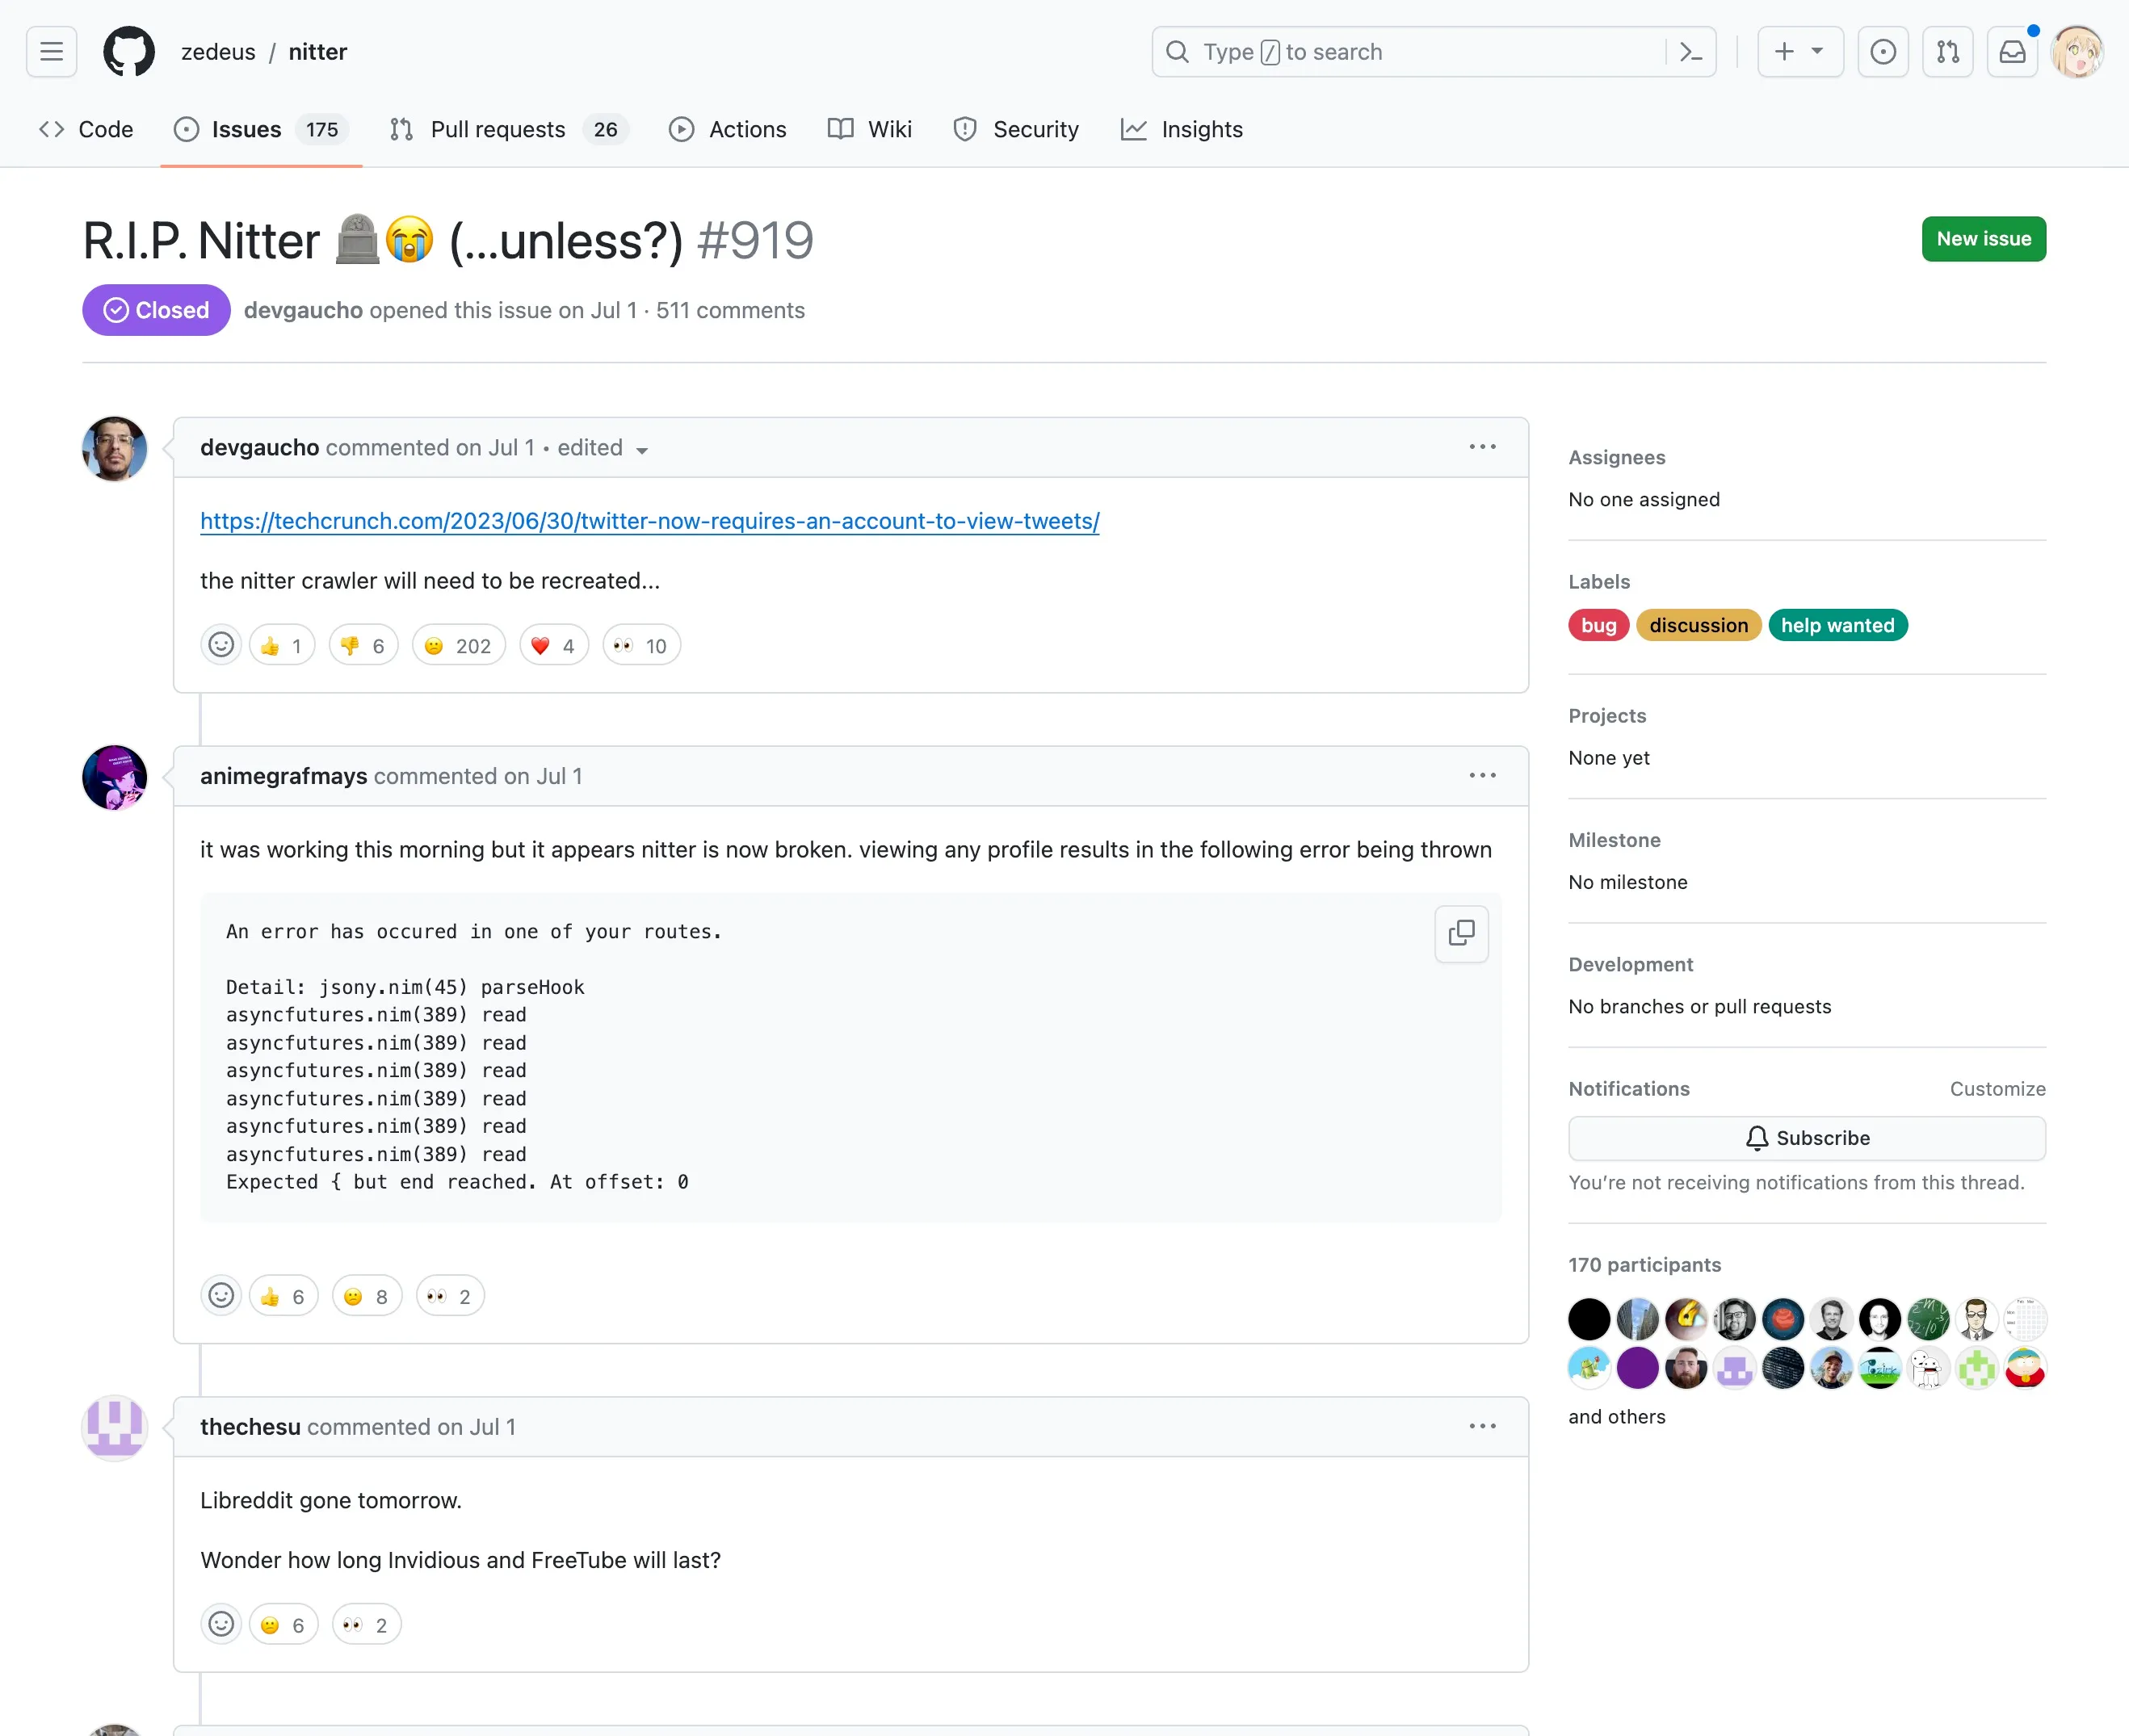Screen dimensions: 2129x1736
Task: Click the red bug label
Action: 1598,625
